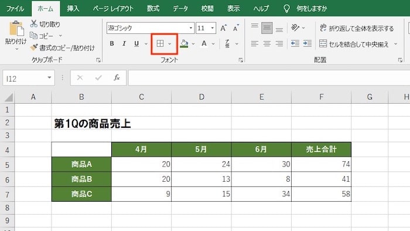Open the phonetic guide dropdown arrow
This screenshot has width=410, height=231.
tap(237, 44)
